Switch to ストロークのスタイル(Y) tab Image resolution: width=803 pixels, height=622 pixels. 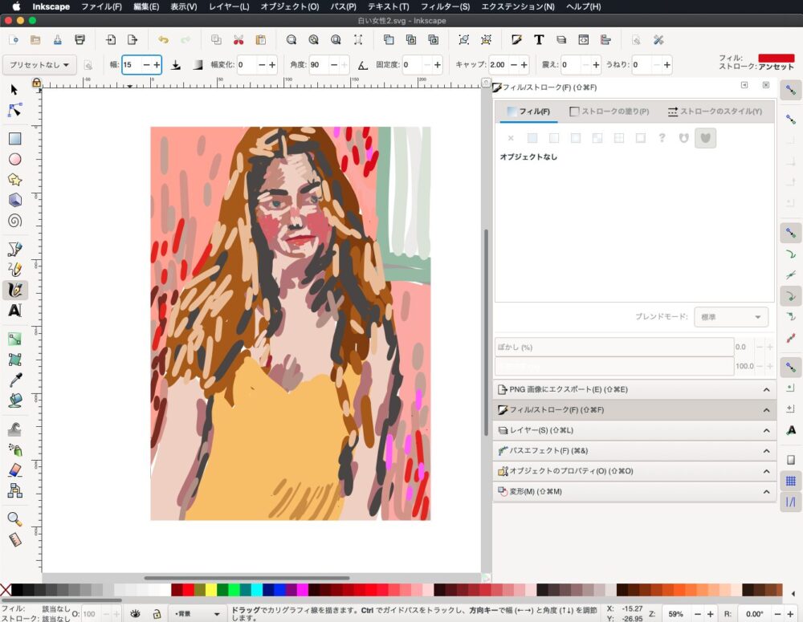(715, 112)
